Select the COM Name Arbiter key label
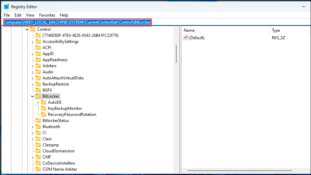 coord(60,169)
